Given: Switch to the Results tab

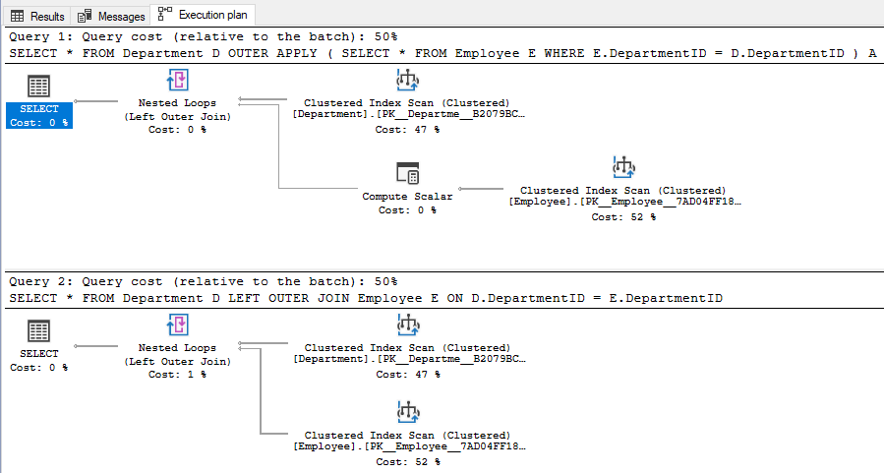Looking at the screenshot, I should [x=37, y=16].
